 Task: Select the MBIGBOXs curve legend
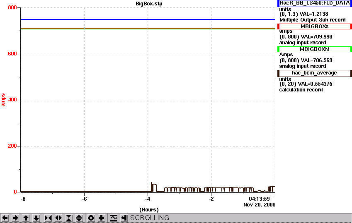[315, 26]
